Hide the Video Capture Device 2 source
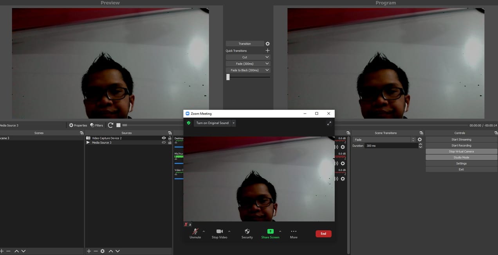Screen dimensions: 498x255 tap(163, 137)
